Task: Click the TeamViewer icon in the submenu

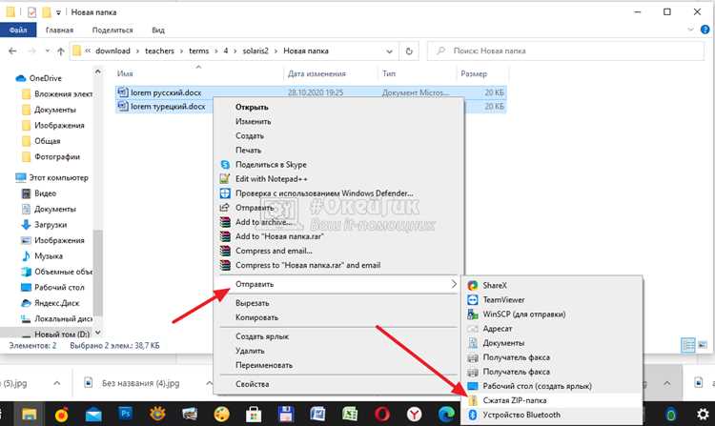Action: click(473, 300)
